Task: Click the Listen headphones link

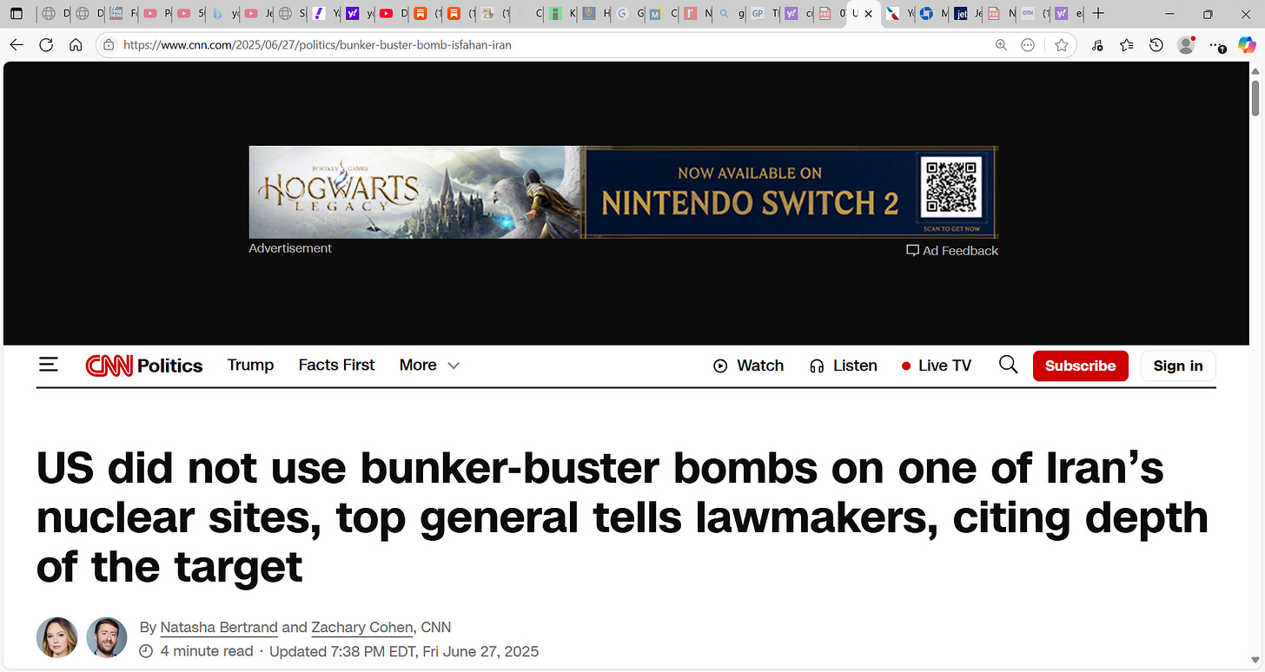Action: (843, 366)
